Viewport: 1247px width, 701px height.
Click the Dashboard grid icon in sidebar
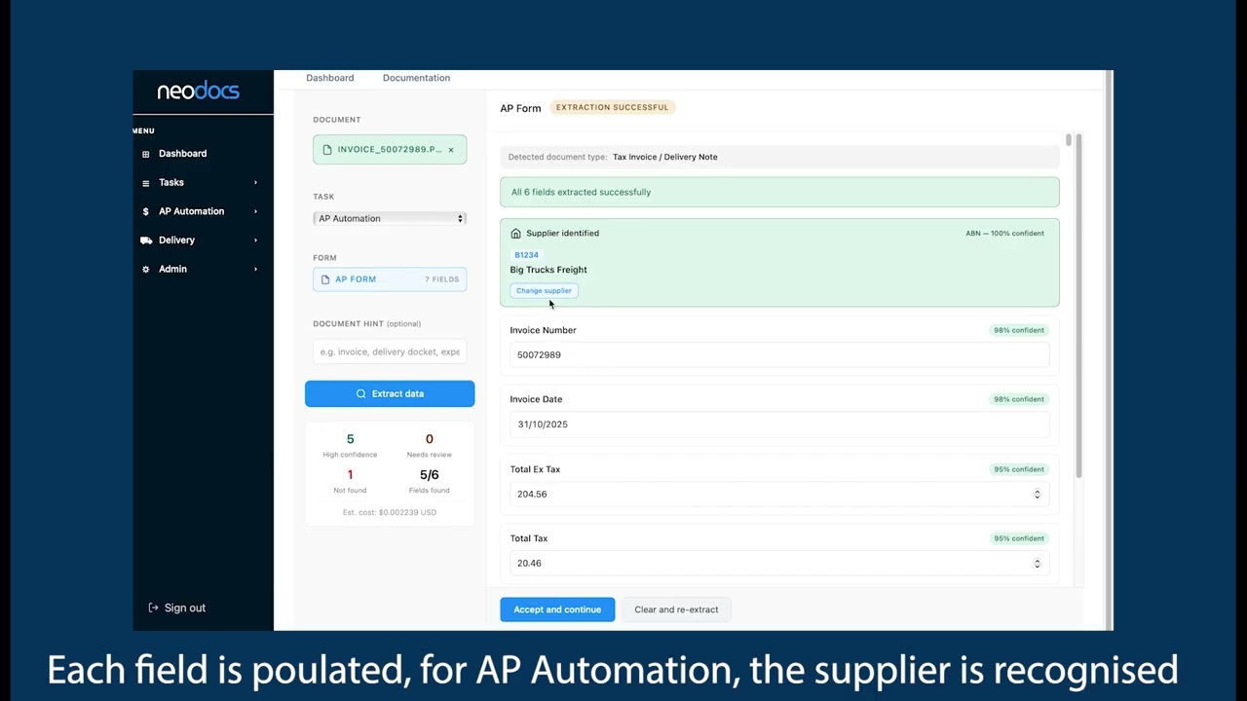[146, 154]
